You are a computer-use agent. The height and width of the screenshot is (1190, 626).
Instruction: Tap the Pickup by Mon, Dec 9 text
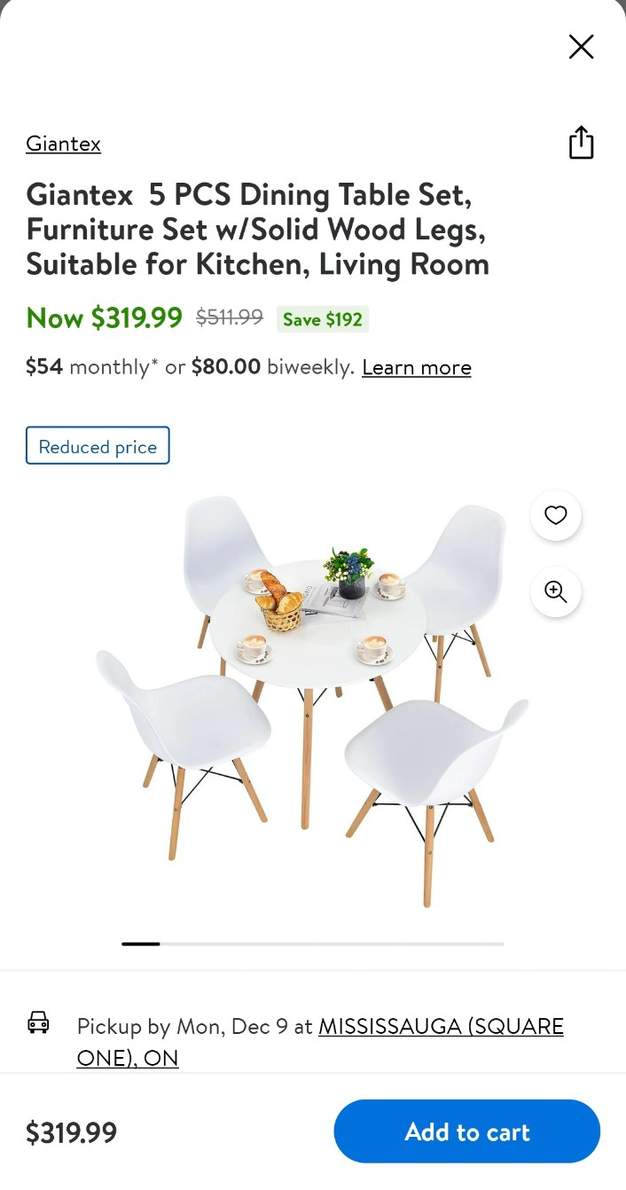(x=183, y=1026)
